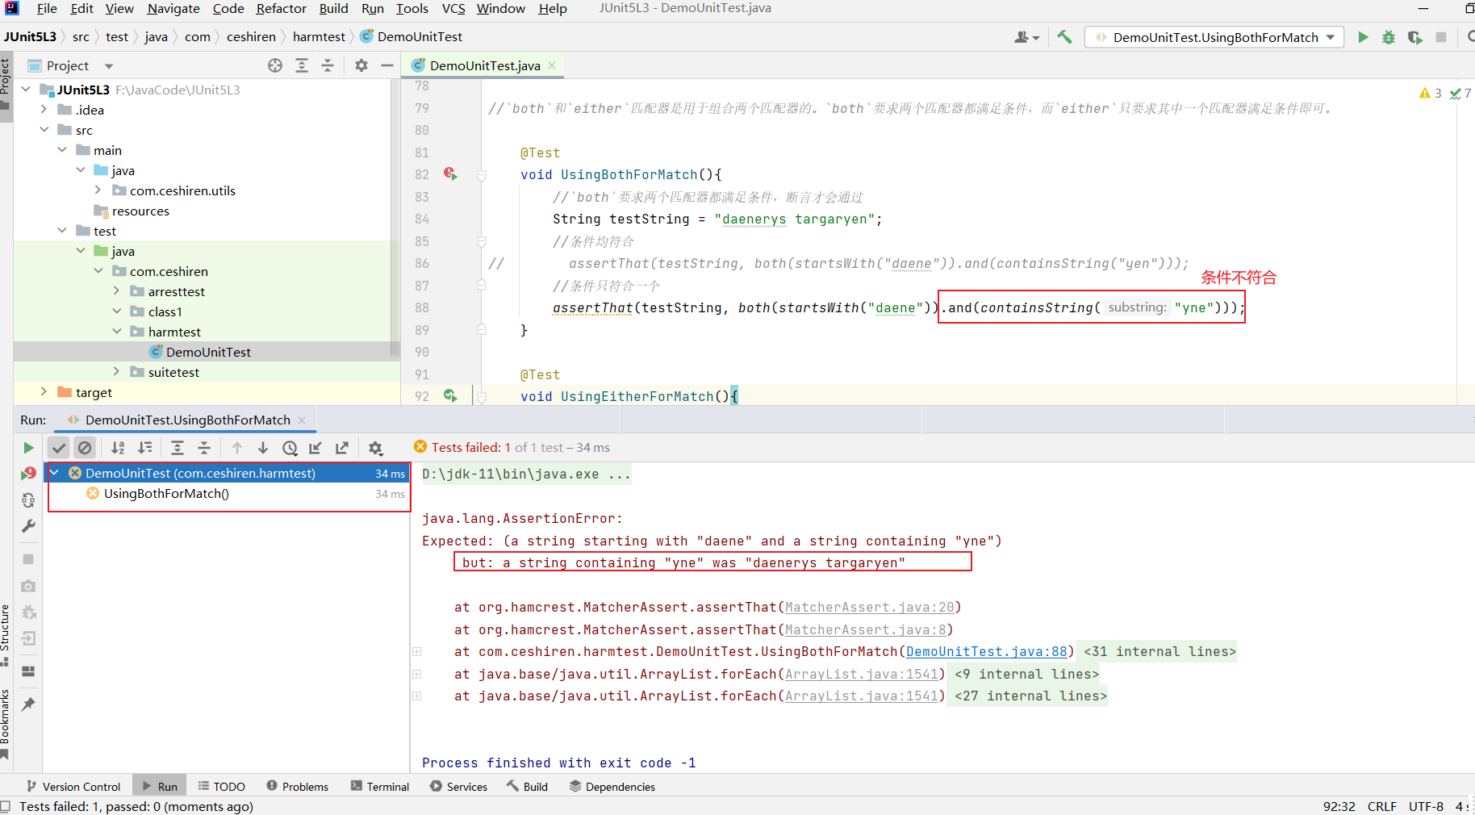Open the Refactor menu
This screenshot has height=815, width=1475.
tap(281, 9)
